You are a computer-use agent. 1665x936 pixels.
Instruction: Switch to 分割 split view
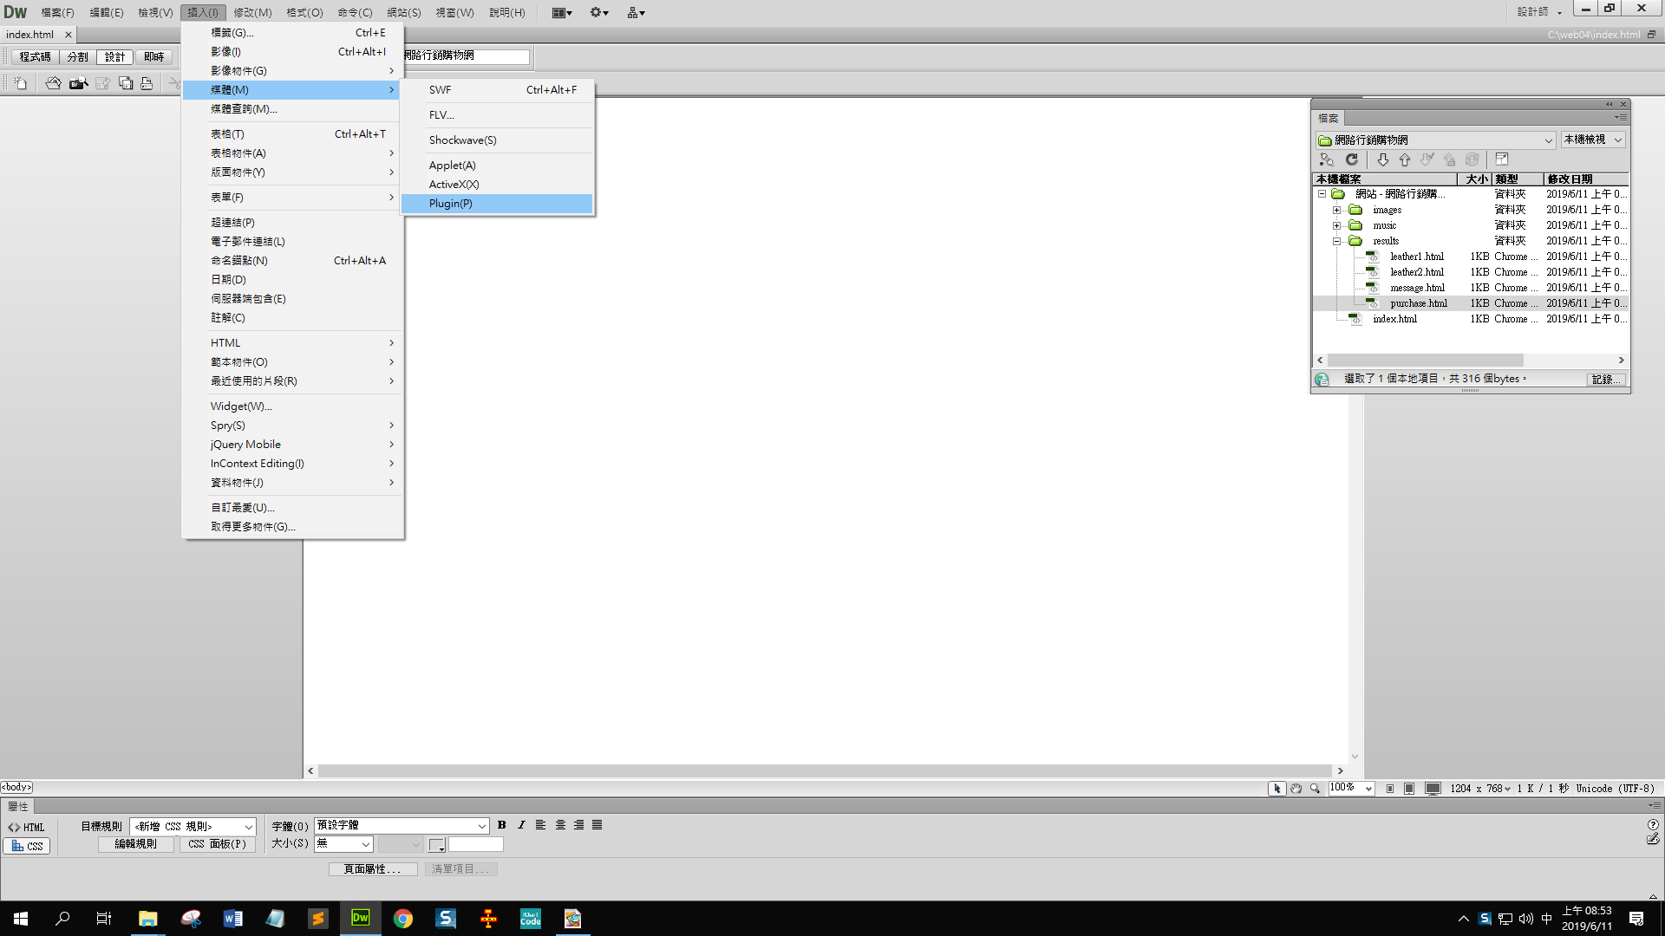point(77,57)
